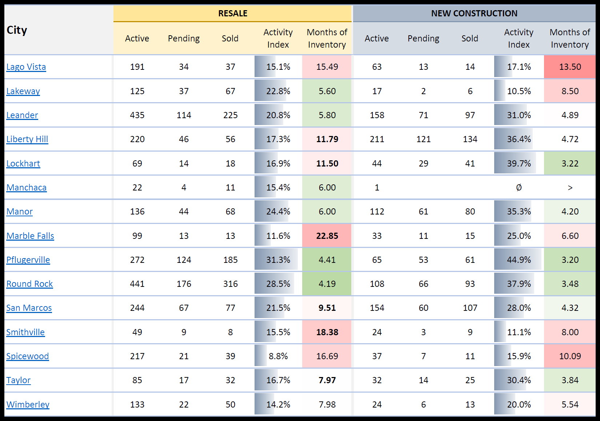This screenshot has width=600, height=421.
Task: Open the Manchaca link
Action: 27,188
